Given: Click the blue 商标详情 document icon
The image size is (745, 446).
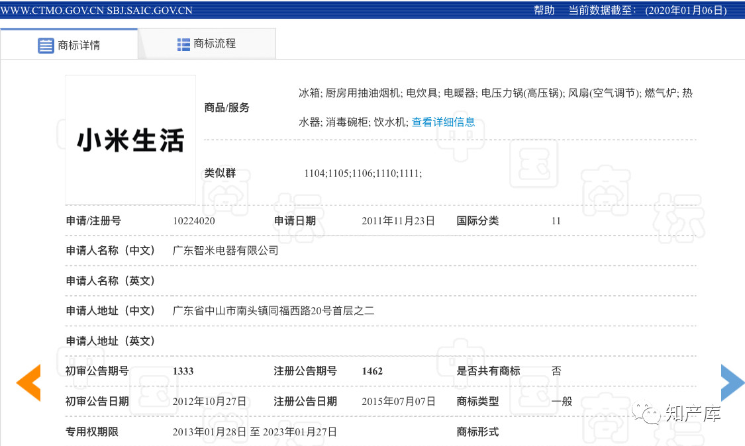Looking at the screenshot, I should tap(46, 46).
